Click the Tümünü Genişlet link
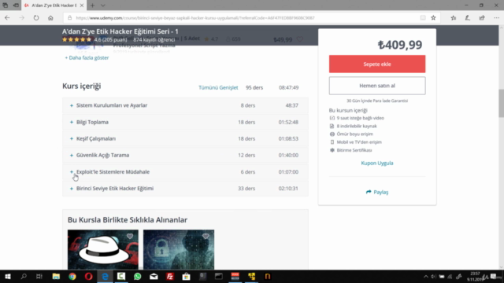Image resolution: width=504 pixels, height=283 pixels. (x=218, y=87)
